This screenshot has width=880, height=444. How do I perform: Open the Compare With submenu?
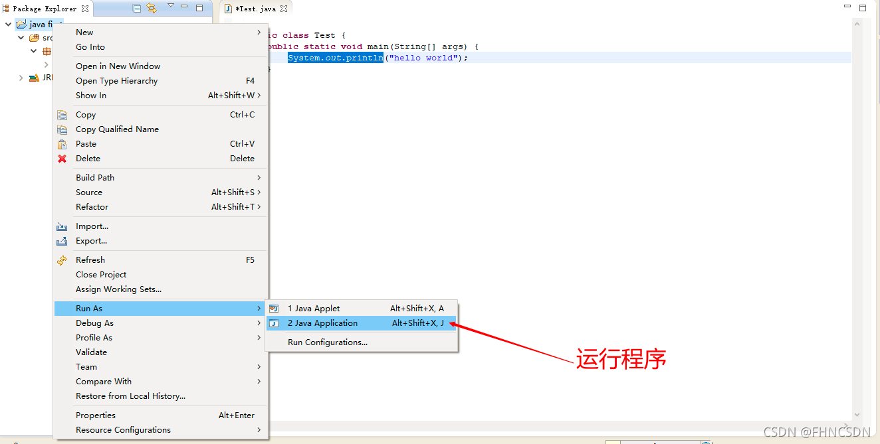coord(161,381)
